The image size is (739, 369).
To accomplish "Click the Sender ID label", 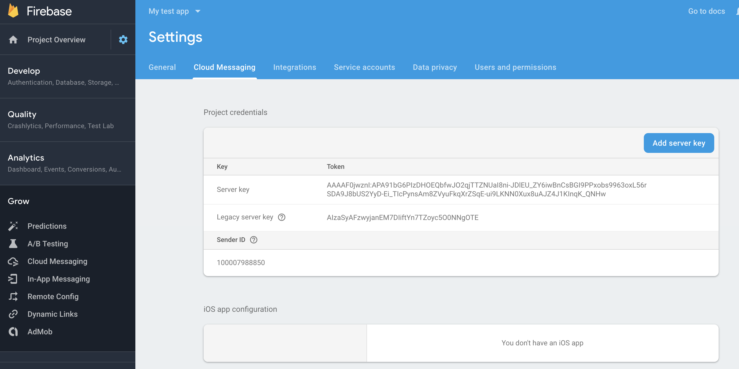I will 231,240.
